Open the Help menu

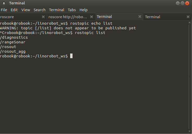coord(83,10)
